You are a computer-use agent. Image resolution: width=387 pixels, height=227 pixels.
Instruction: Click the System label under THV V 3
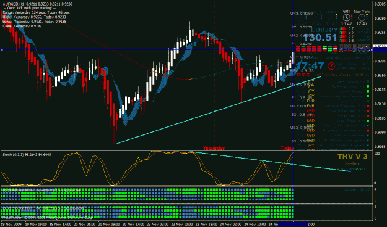352,164
